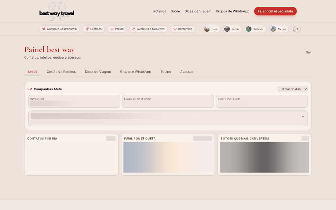Screen dimensions: 336x210
Task: Log out with the Sair link
Action: pos(309,52)
